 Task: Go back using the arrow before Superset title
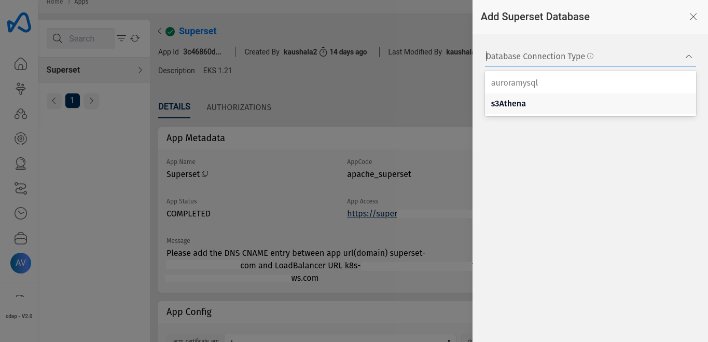click(160, 31)
